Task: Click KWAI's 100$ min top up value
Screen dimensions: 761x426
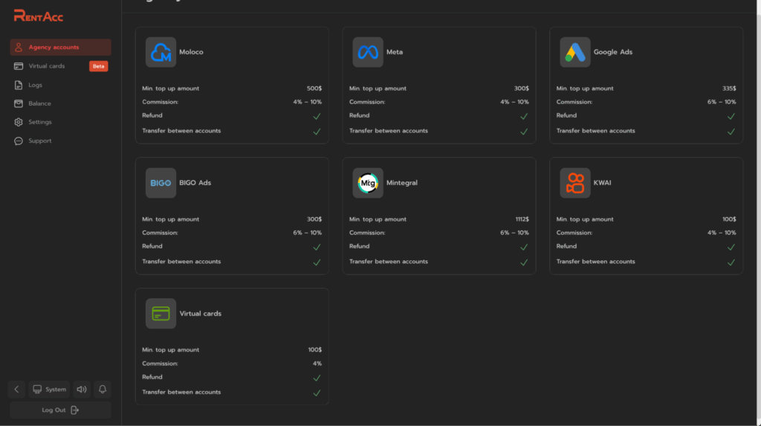Action: pos(729,219)
